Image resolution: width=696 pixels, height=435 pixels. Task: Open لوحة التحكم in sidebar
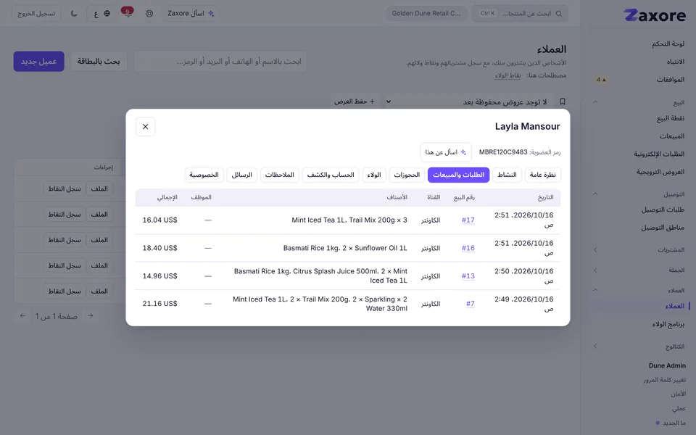click(x=668, y=43)
